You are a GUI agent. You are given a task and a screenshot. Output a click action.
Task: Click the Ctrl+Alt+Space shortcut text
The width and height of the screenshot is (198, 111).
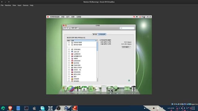coord(126,44)
